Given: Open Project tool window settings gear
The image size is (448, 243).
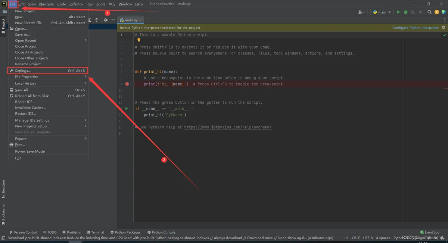Looking at the screenshot, I should pyautogui.click(x=106, y=20).
